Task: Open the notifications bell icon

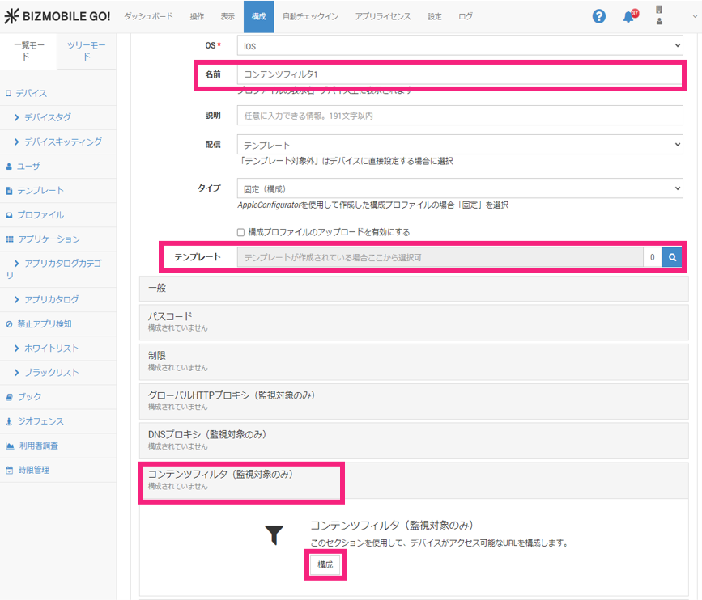Action: [628, 16]
